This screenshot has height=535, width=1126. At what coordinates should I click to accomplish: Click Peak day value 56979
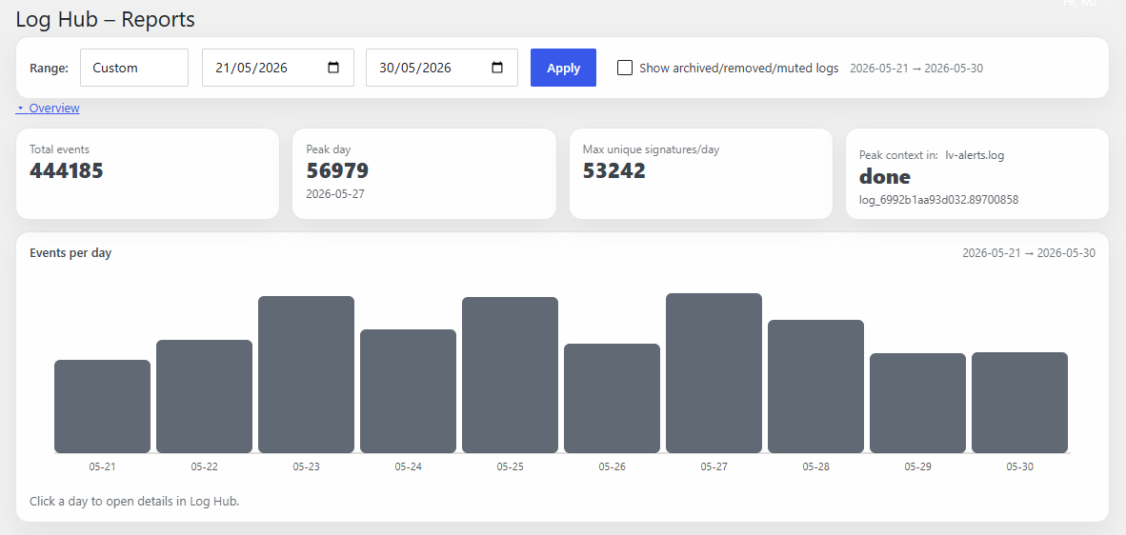[x=337, y=170]
